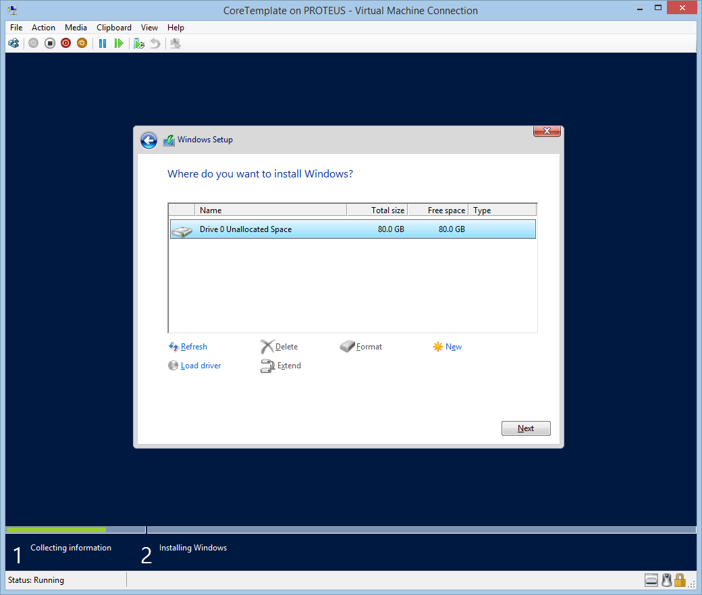Click the Ctrl+Alt+Del toolbar icon

[13, 43]
